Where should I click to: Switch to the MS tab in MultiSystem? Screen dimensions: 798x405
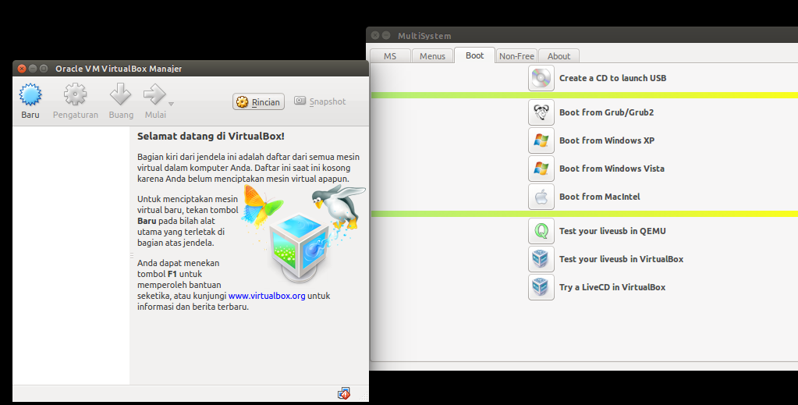click(x=390, y=56)
